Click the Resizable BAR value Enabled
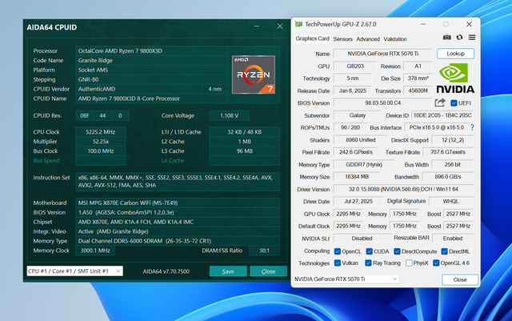 [x=453, y=239]
